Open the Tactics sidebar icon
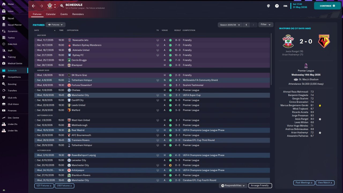The height and width of the screenshot is (193, 343). coord(4,38)
